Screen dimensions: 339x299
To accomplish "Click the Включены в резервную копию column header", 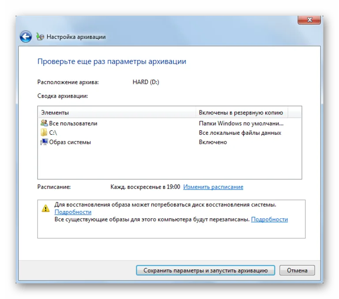I will [x=242, y=113].
